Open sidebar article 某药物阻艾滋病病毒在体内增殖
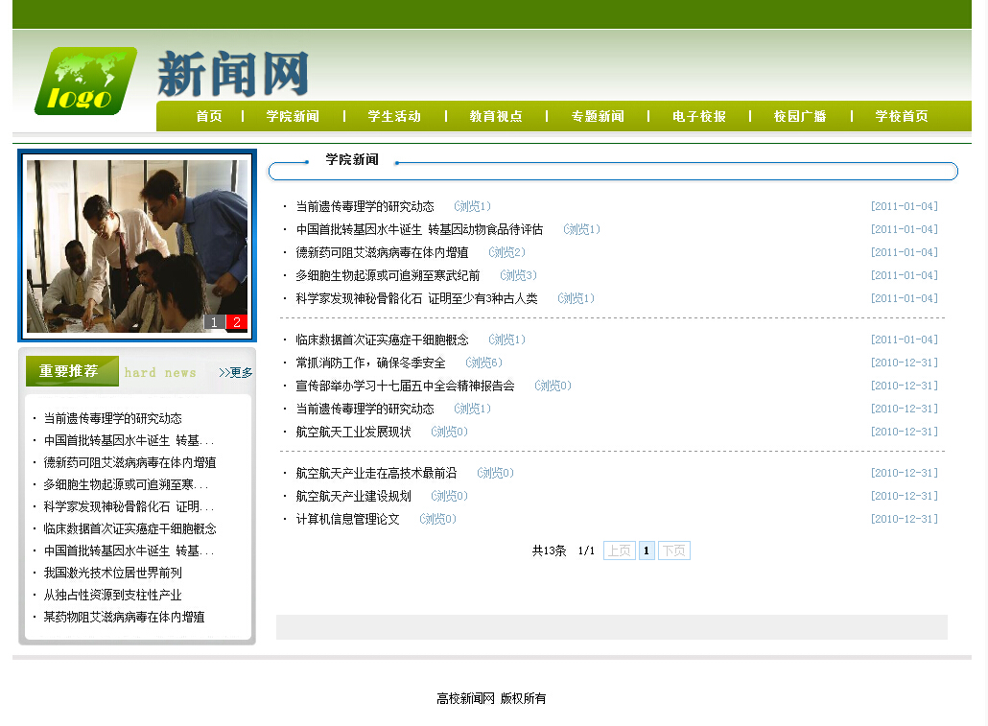The width and height of the screenshot is (988, 726). tap(124, 617)
